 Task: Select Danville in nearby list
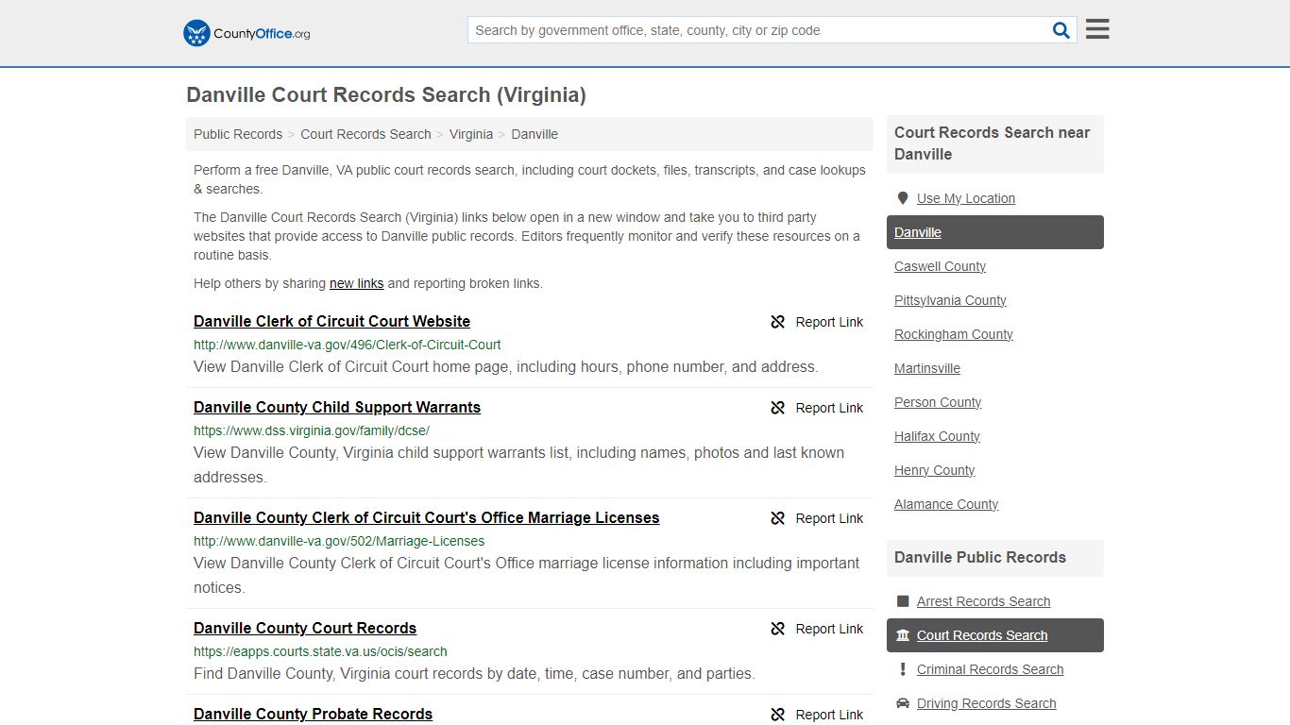click(995, 232)
